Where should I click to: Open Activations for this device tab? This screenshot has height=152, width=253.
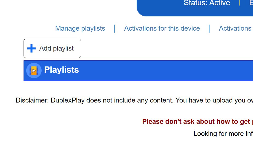162,28
